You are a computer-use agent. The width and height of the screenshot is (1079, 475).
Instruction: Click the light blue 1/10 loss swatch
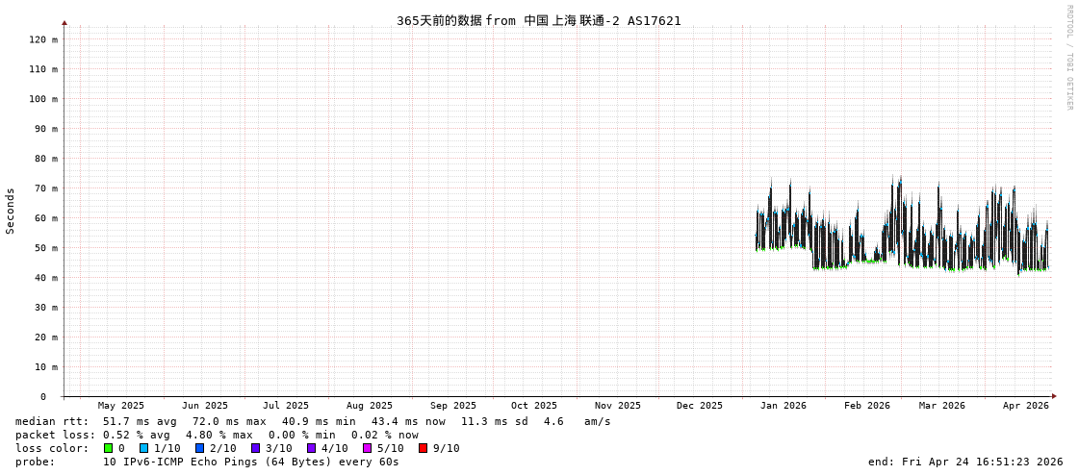(x=144, y=448)
